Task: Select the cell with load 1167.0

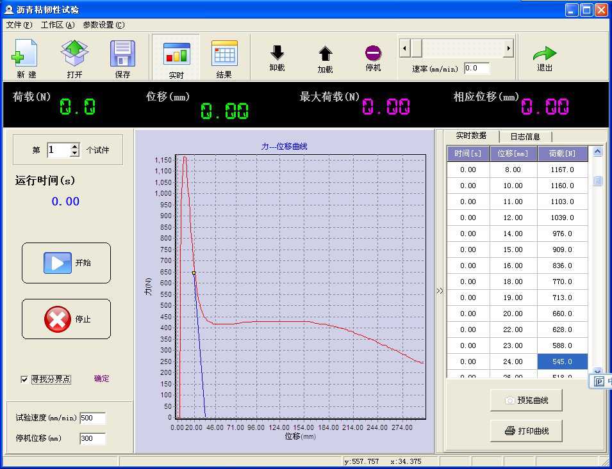Action: coord(563,170)
